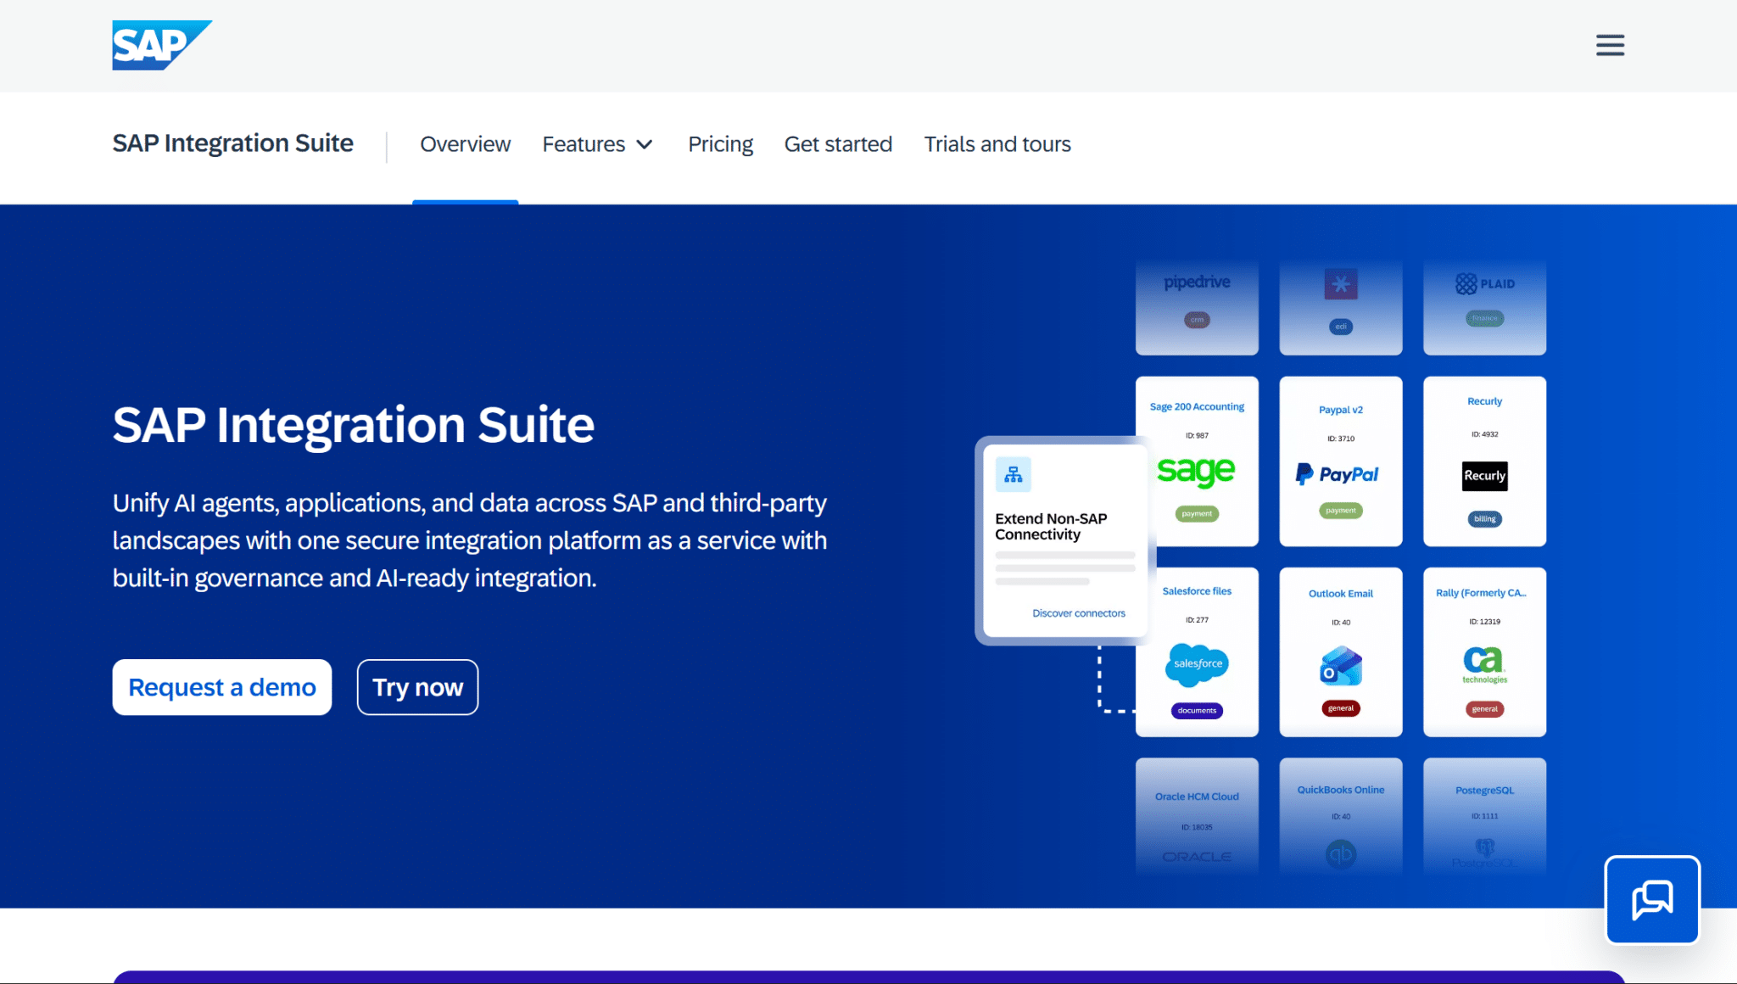Click the Extend Non-SAP Connectivity network icon
Viewport: 1737px width, 984px height.
click(x=1014, y=475)
